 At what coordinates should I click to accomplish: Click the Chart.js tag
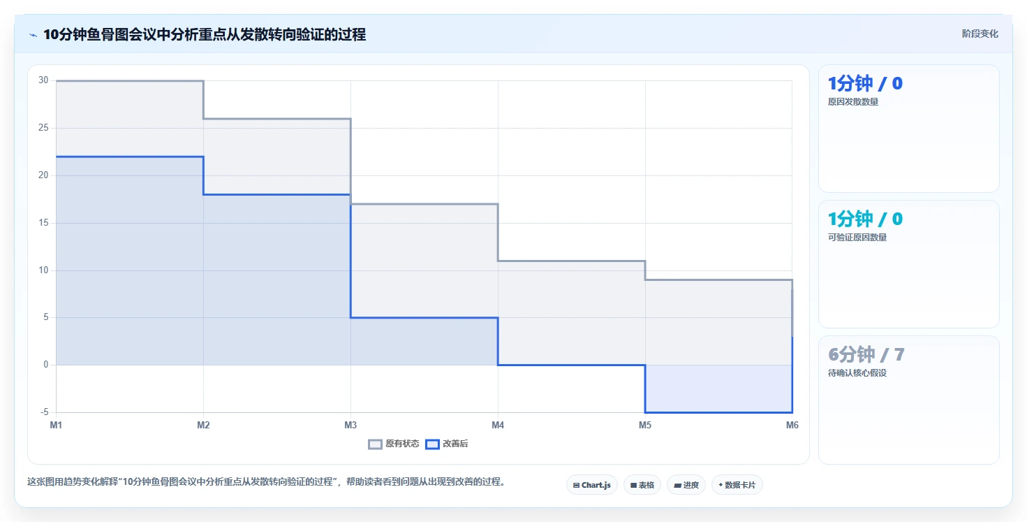[592, 485]
